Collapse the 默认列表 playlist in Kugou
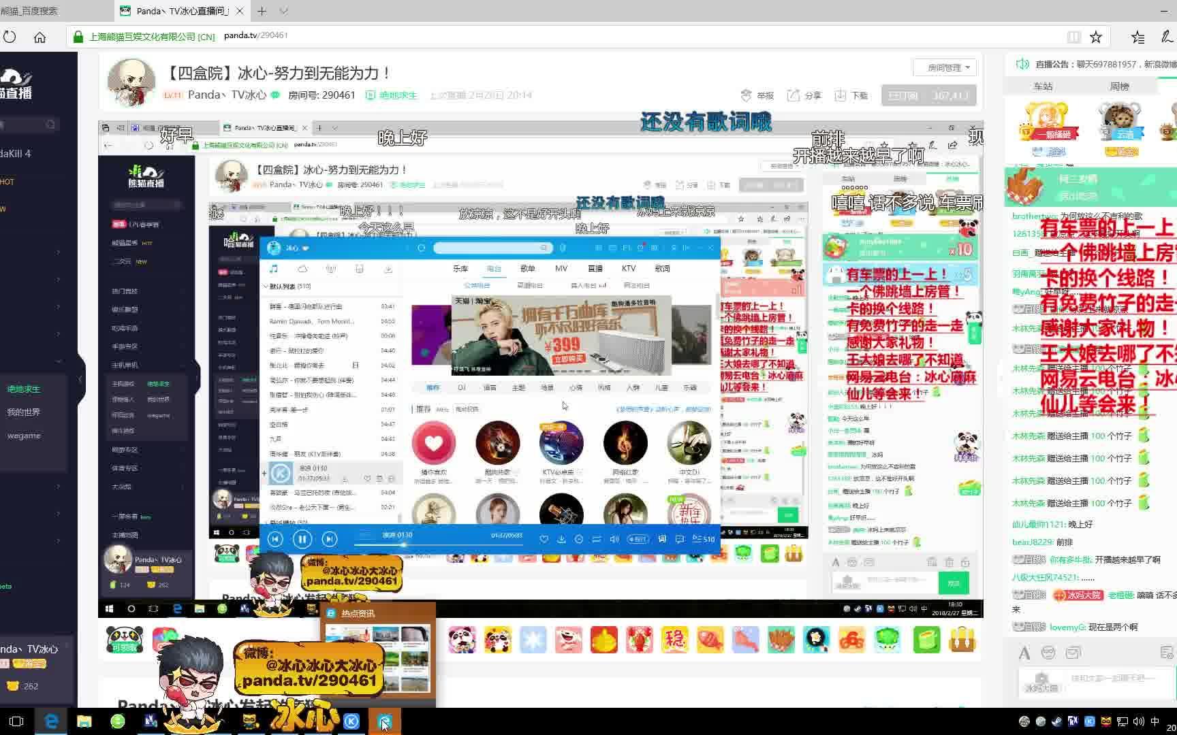Screen dimensions: 1177x735 click(266, 287)
